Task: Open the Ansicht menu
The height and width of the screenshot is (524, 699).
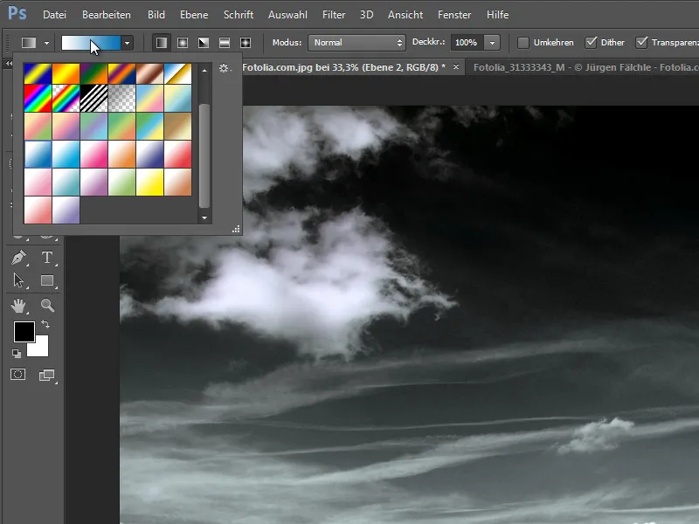Action: click(405, 15)
